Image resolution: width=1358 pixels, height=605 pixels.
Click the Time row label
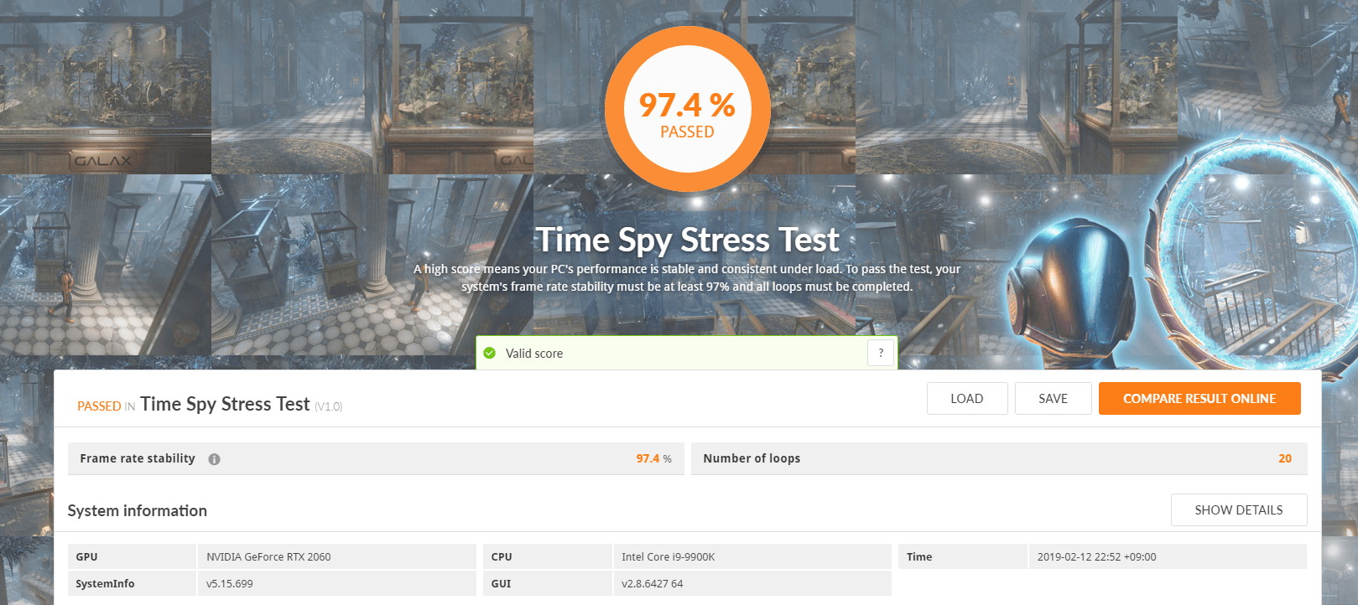click(919, 556)
